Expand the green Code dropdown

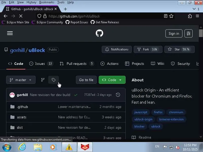point(112,80)
